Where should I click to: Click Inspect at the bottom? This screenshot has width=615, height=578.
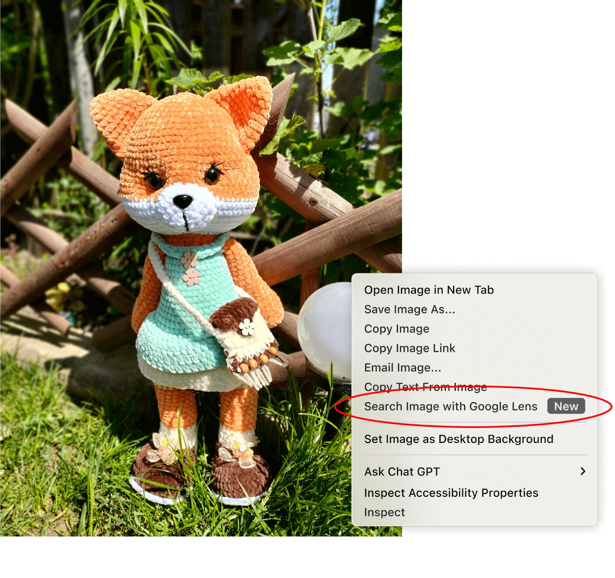tap(385, 512)
